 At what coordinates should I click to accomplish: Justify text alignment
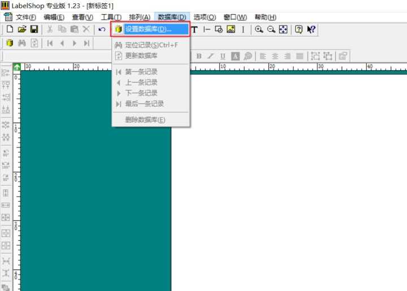pos(300,56)
